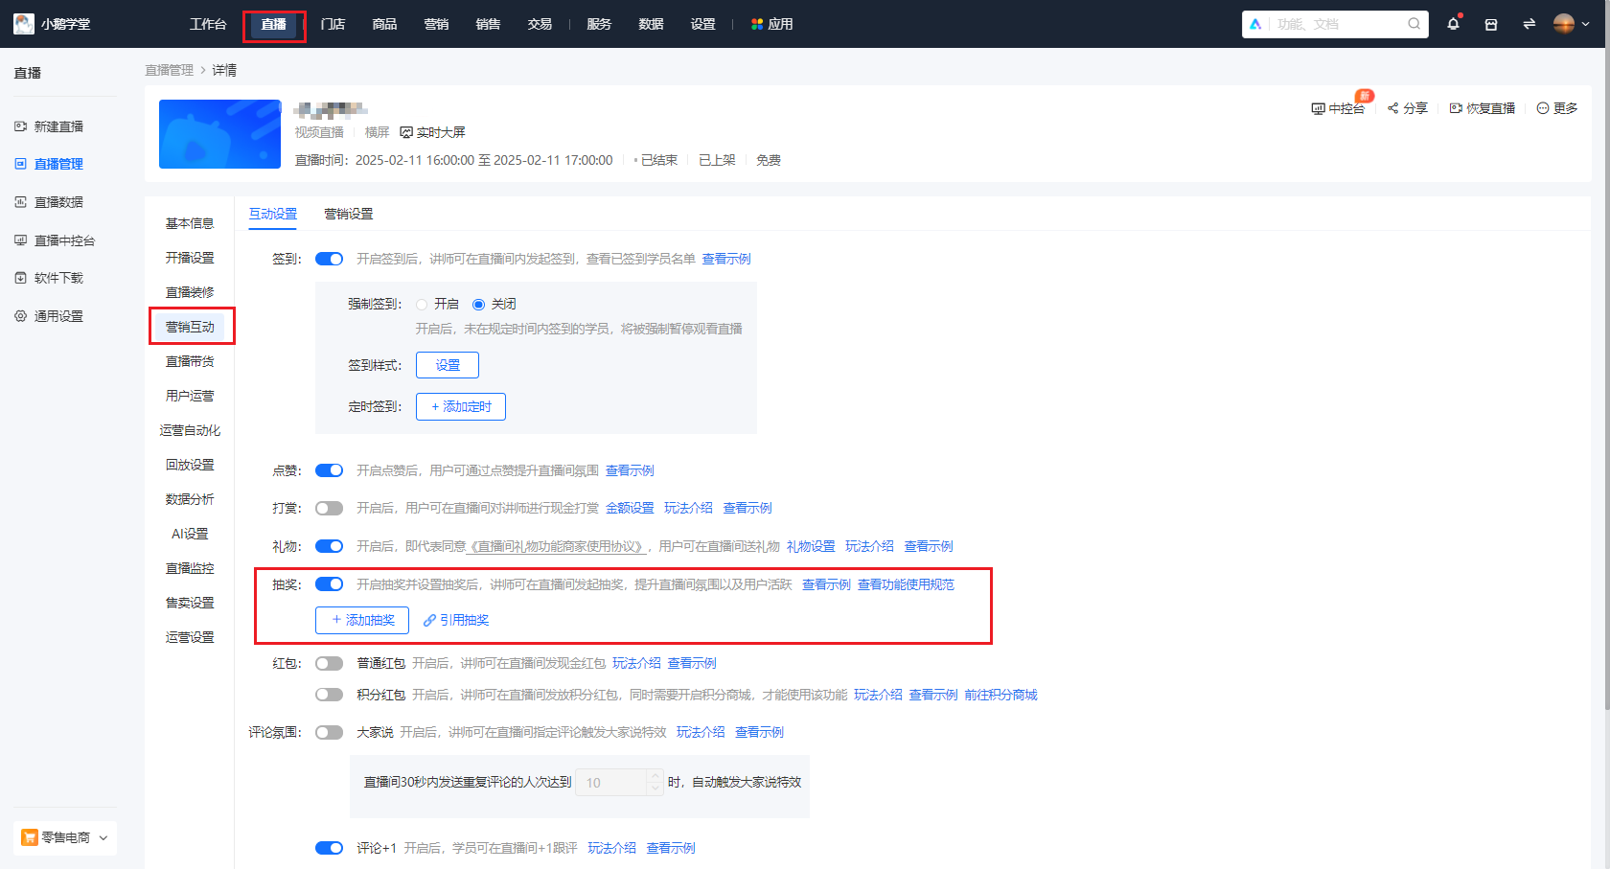Disable the 抽奖 lottery toggle
This screenshot has height=869, width=1610.
pyautogui.click(x=329, y=583)
